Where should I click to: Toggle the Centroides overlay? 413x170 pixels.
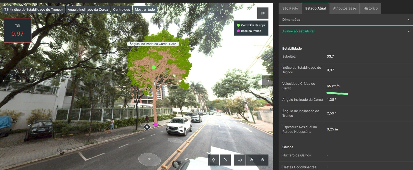pyautogui.click(x=122, y=10)
